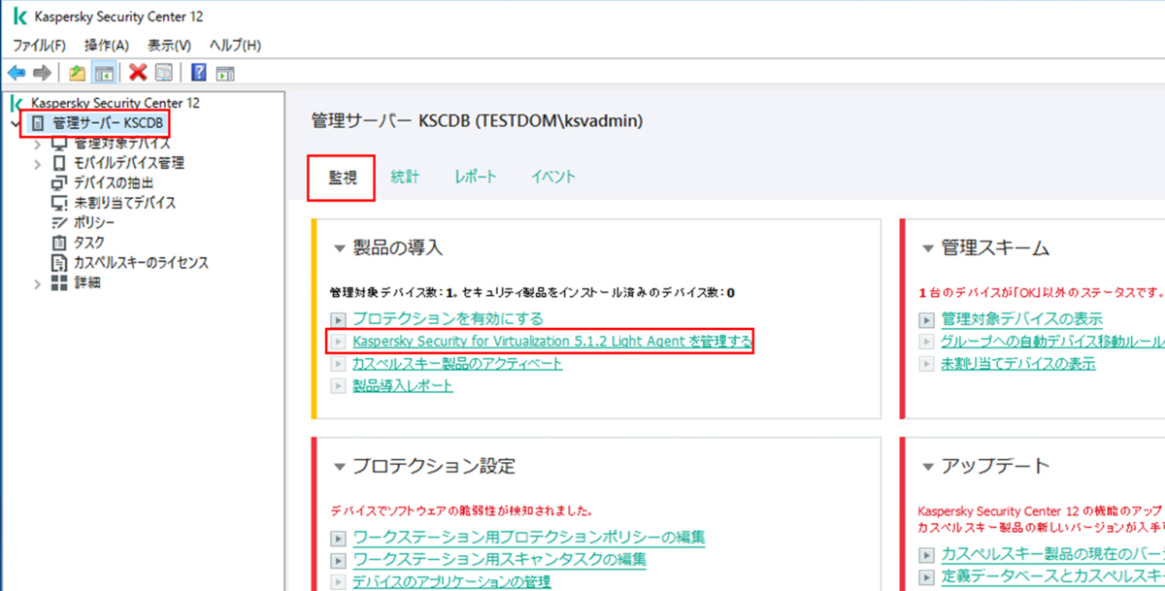
Task: Select 未割り当てデバイス in the tree
Action: pos(125,203)
